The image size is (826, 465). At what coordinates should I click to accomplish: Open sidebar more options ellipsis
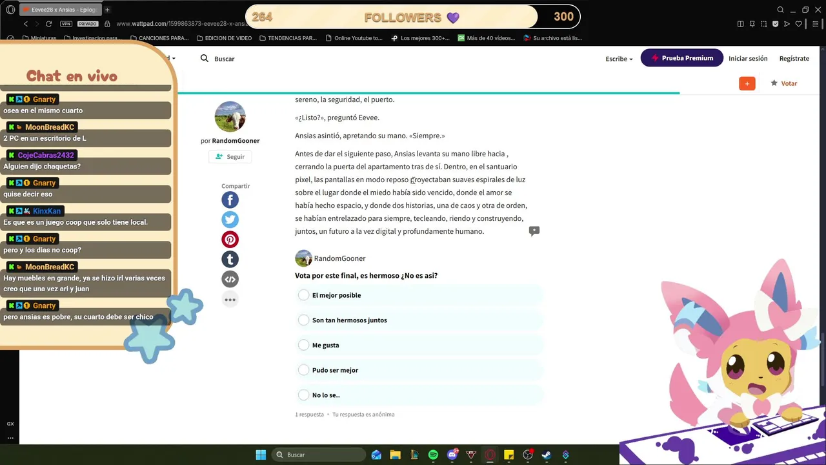(x=10, y=438)
